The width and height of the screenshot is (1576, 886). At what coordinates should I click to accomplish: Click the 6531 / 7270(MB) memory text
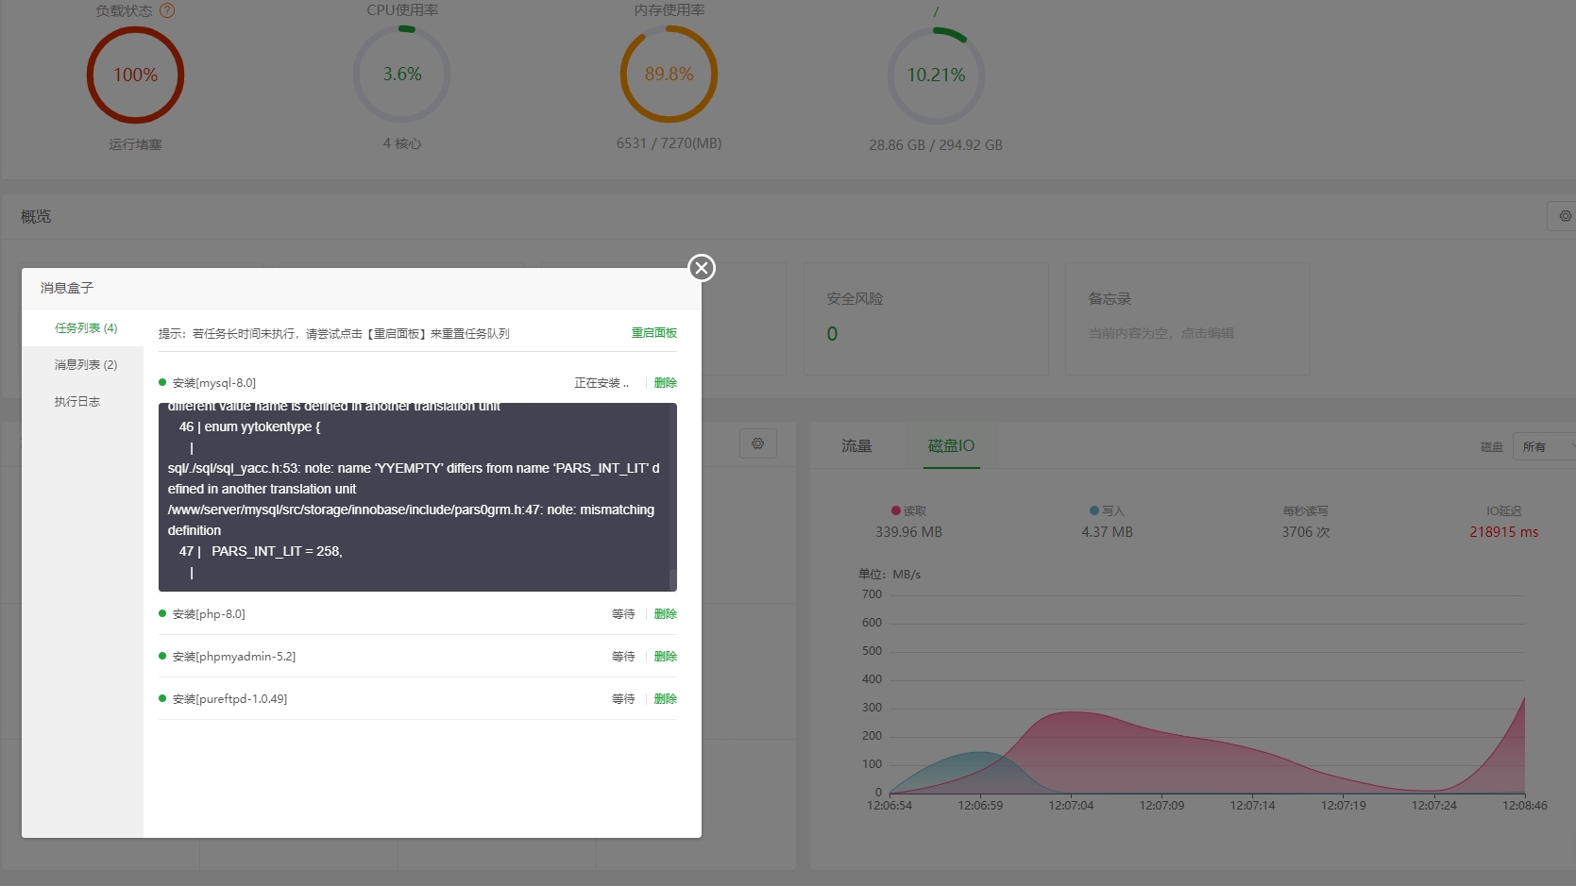click(x=669, y=143)
